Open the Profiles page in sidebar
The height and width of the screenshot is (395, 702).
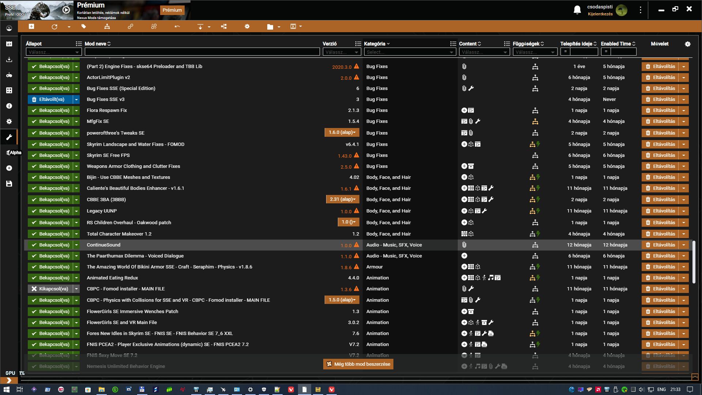click(9, 44)
